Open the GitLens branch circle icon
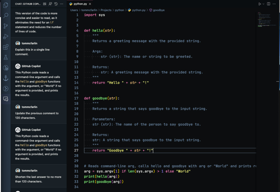 (6, 89)
